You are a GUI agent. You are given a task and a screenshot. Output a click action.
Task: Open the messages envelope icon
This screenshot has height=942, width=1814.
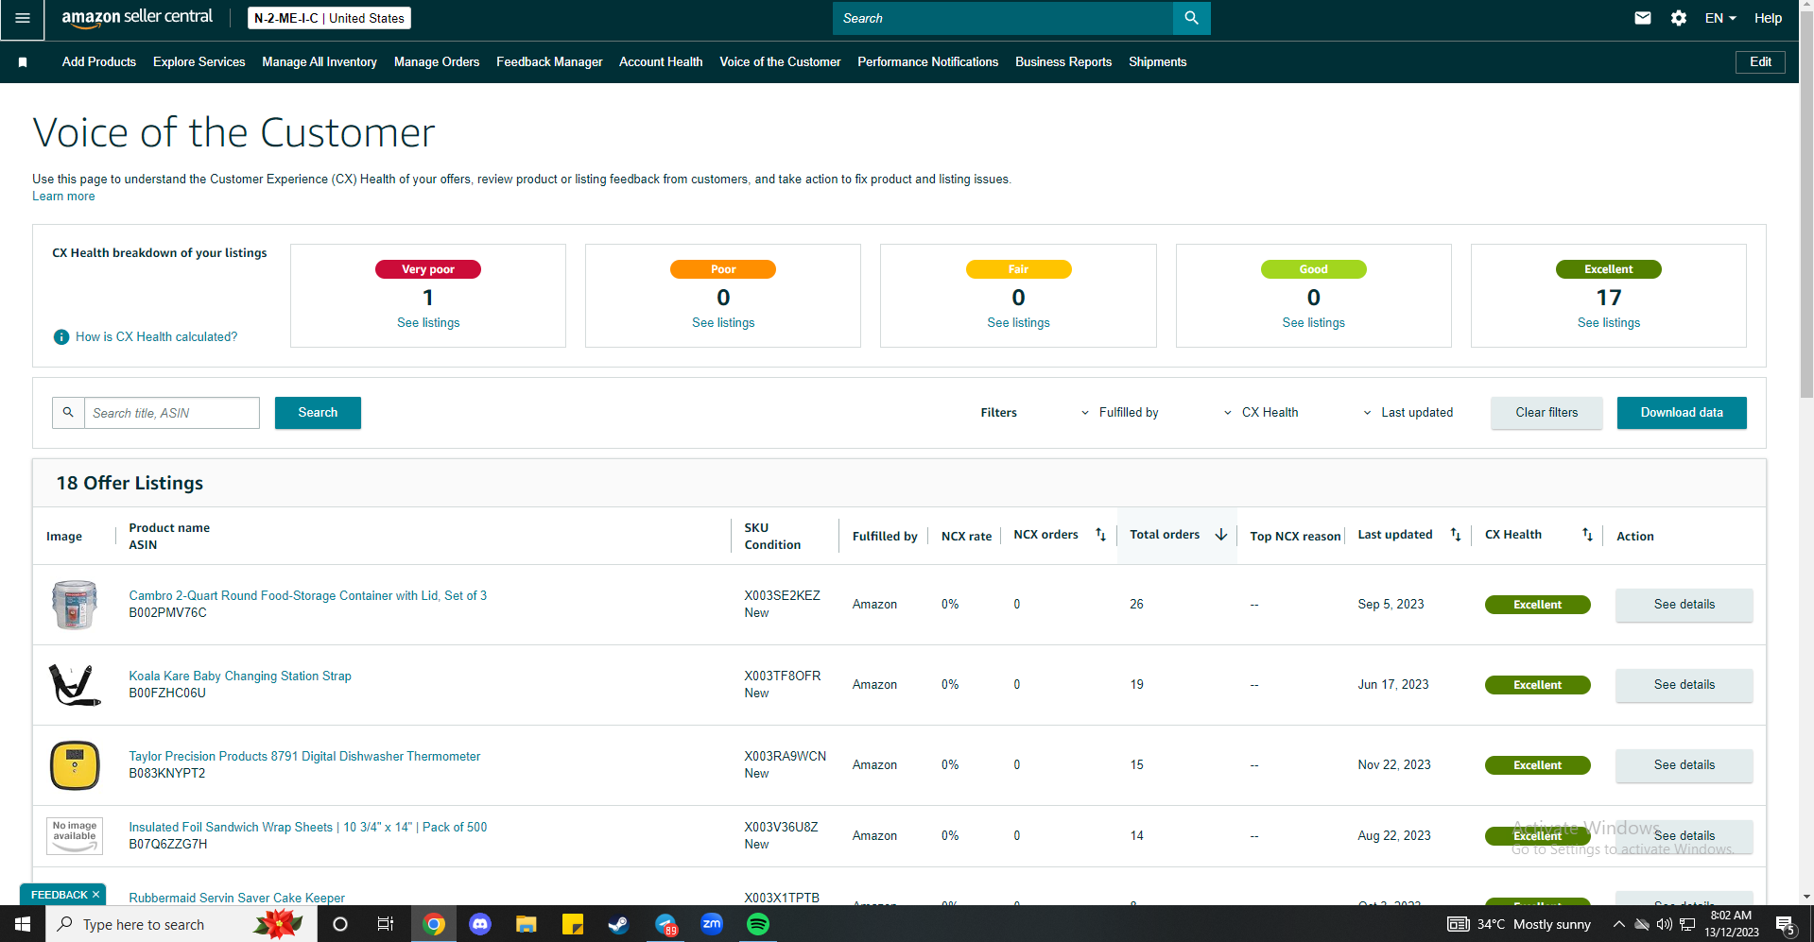click(x=1643, y=18)
